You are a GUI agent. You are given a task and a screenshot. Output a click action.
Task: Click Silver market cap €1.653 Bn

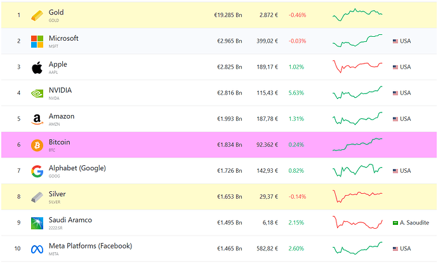pyautogui.click(x=230, y=197)
